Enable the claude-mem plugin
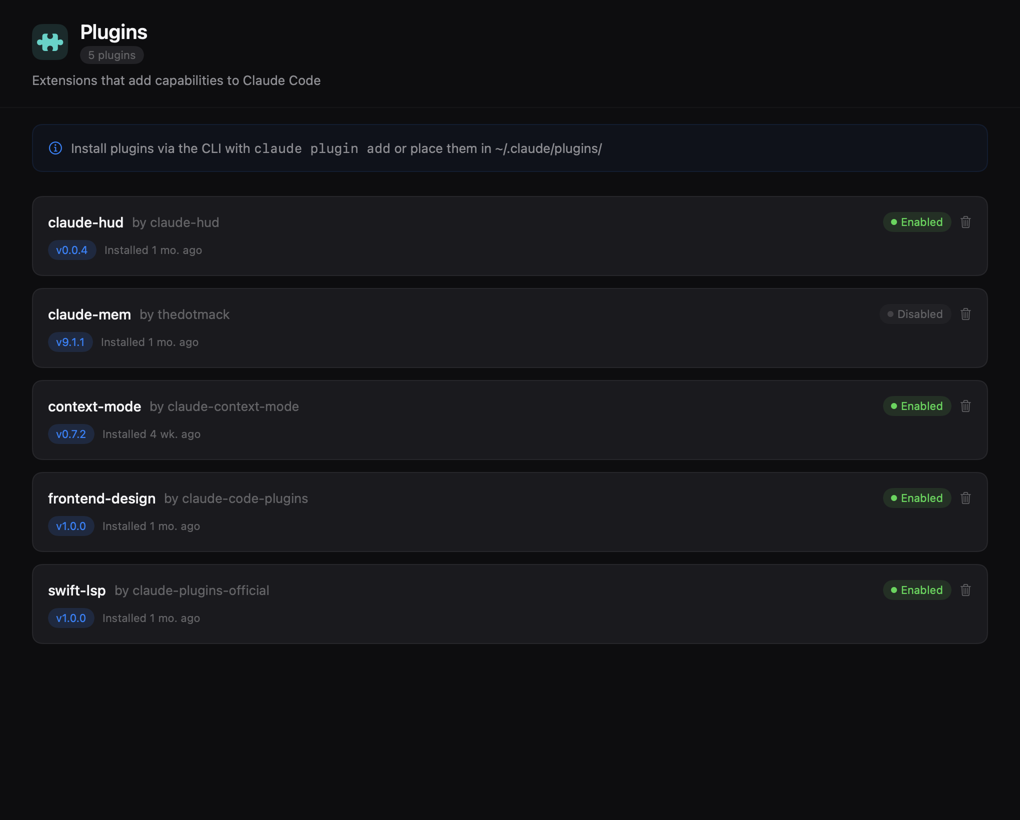 pyautogui.click(x=915, y=314)
